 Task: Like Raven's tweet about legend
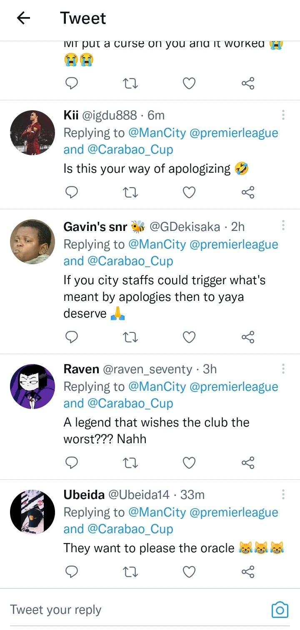(189, 463)
